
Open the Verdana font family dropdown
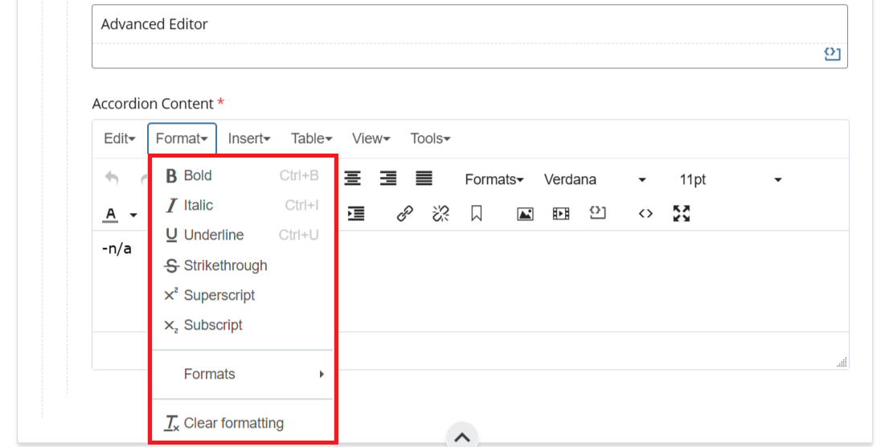point(595,179)
